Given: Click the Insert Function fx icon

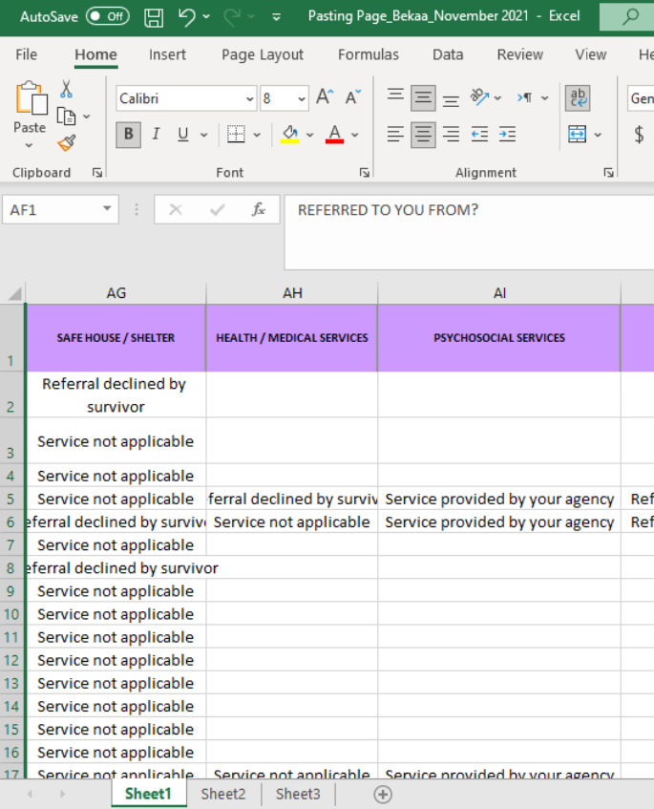Looking at the screenshot, I should (259, 209).
